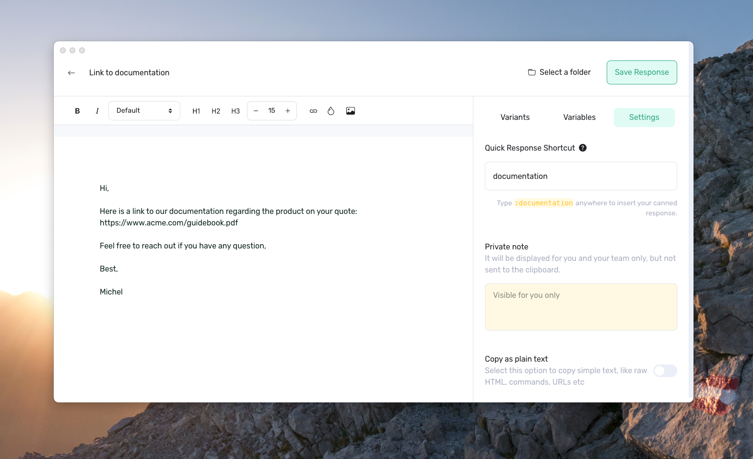Insert a hyperlink with the link icon
This screenshot has height=459, width=753.
[x=313, y=111]
